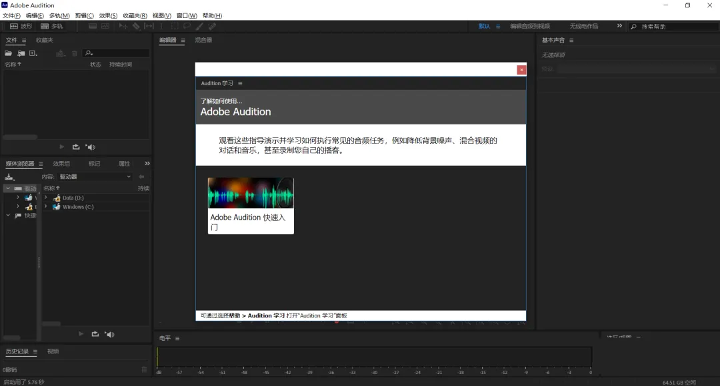720x386 pixels.
Task: Open the Files (文件) panel menu
Action: (x=24, y=41)
